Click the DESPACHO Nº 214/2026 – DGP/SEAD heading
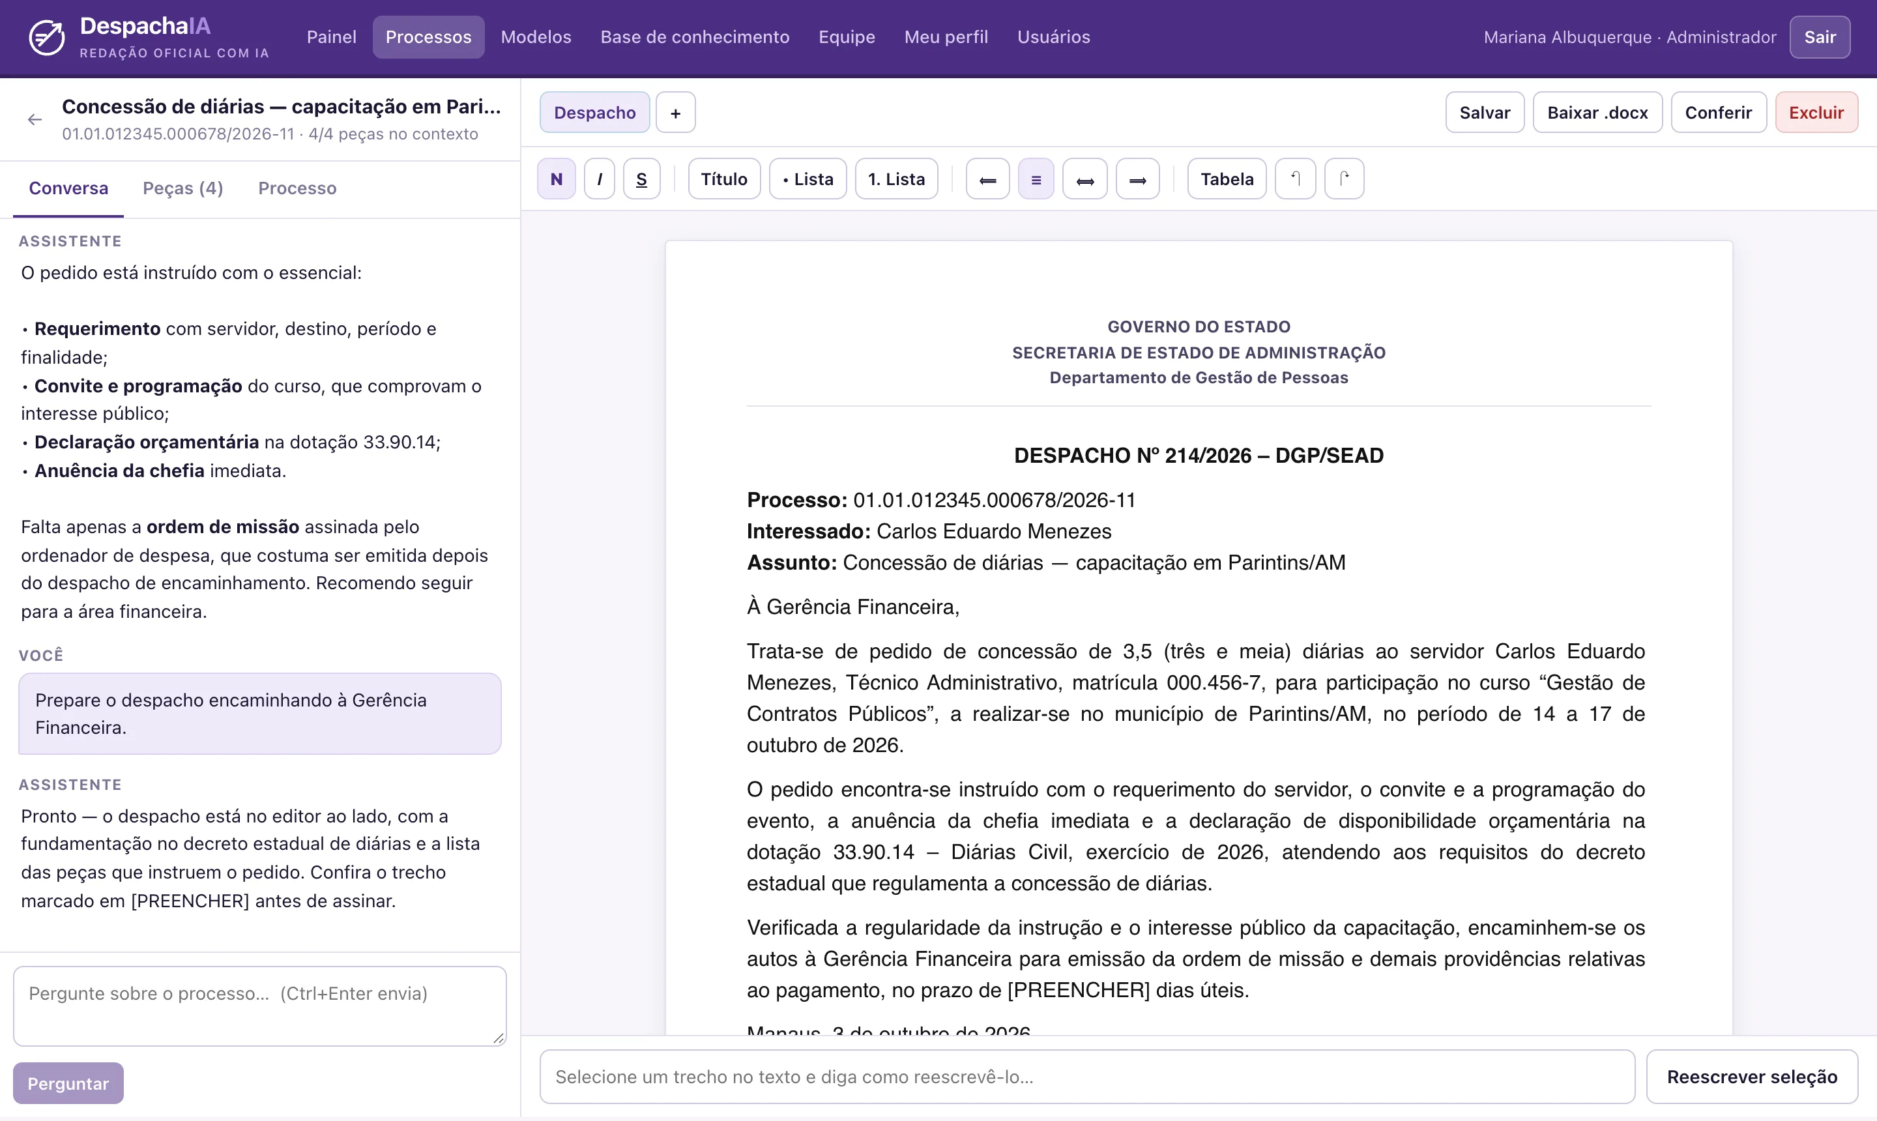This screenshot has width=1877, height=1121. point(1199,456)
